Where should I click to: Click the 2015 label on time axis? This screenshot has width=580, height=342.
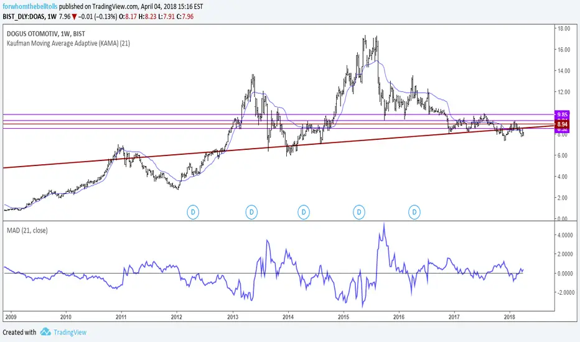344,317
